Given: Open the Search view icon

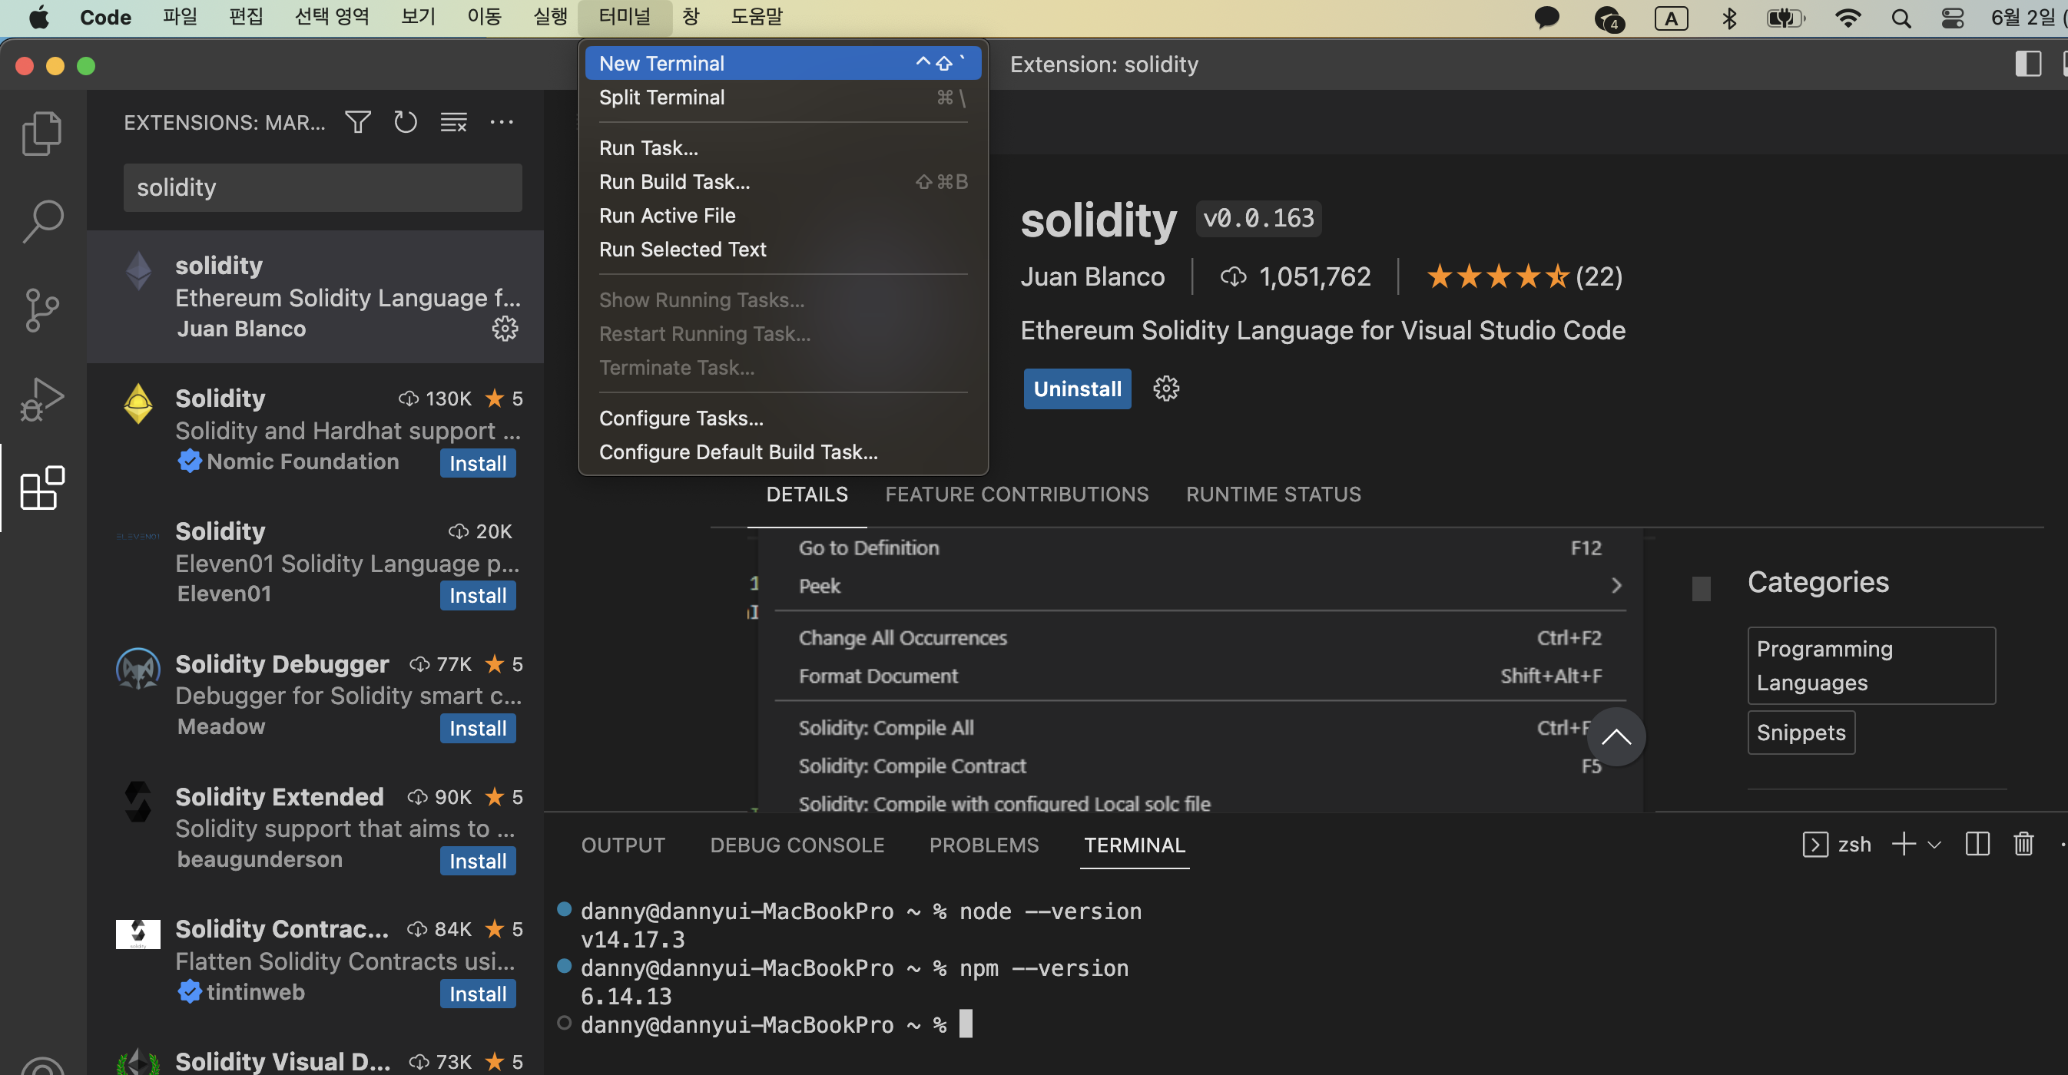Looking at the screenshot, I should click(41, 220).
